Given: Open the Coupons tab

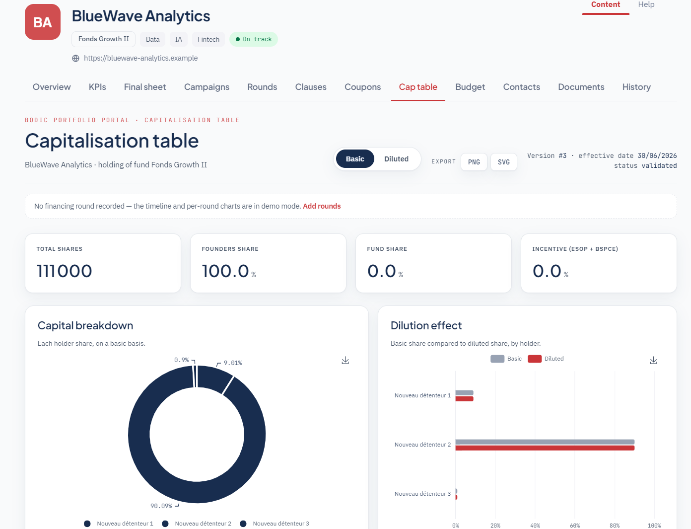Looking at the screenshot, I should coord(363,87).
